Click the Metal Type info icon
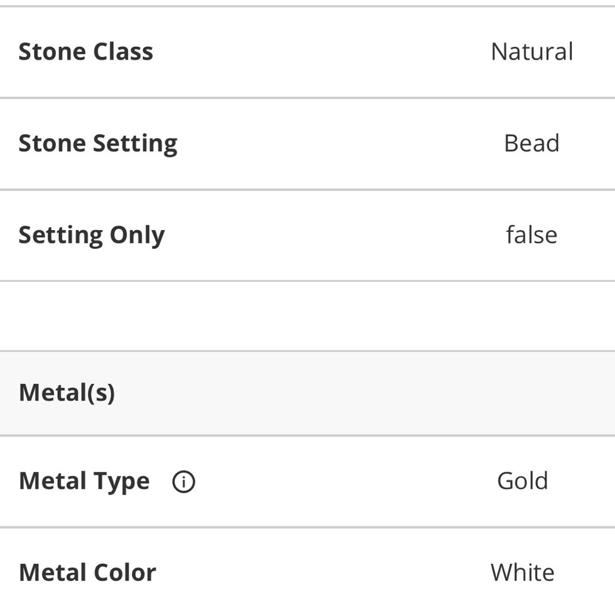This screenshot has width=615, height=615. click(183, 482)
